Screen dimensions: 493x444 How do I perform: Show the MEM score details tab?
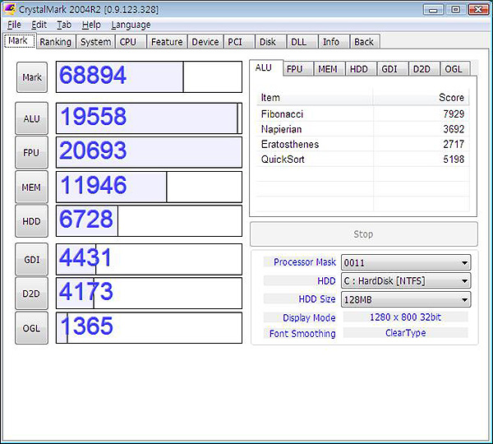[x=329, y=69]
